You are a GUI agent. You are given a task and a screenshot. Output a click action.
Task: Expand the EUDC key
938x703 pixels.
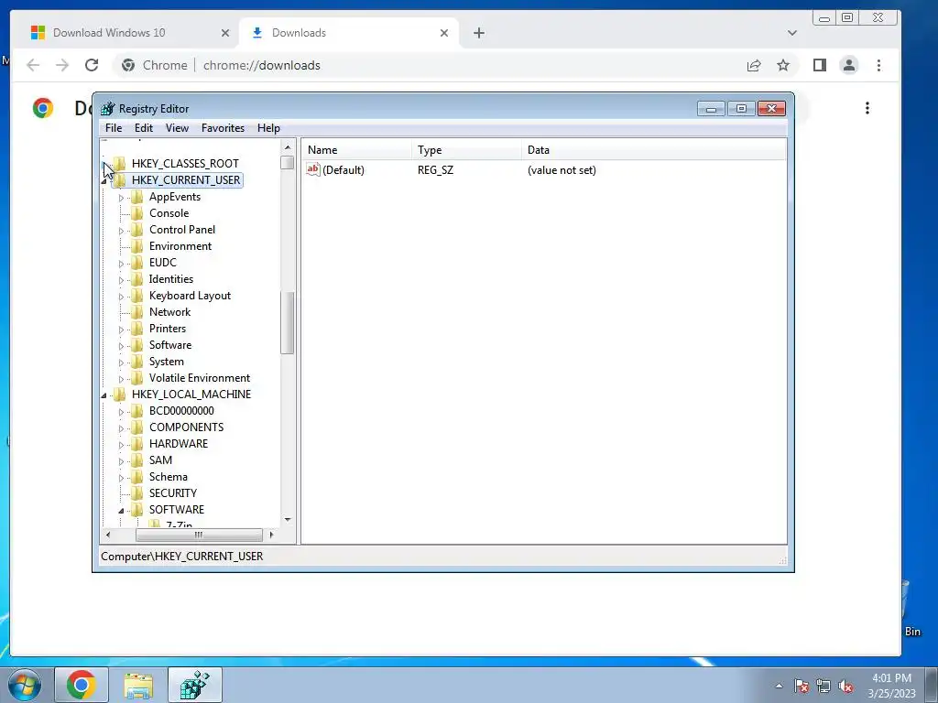click(121, 263)
